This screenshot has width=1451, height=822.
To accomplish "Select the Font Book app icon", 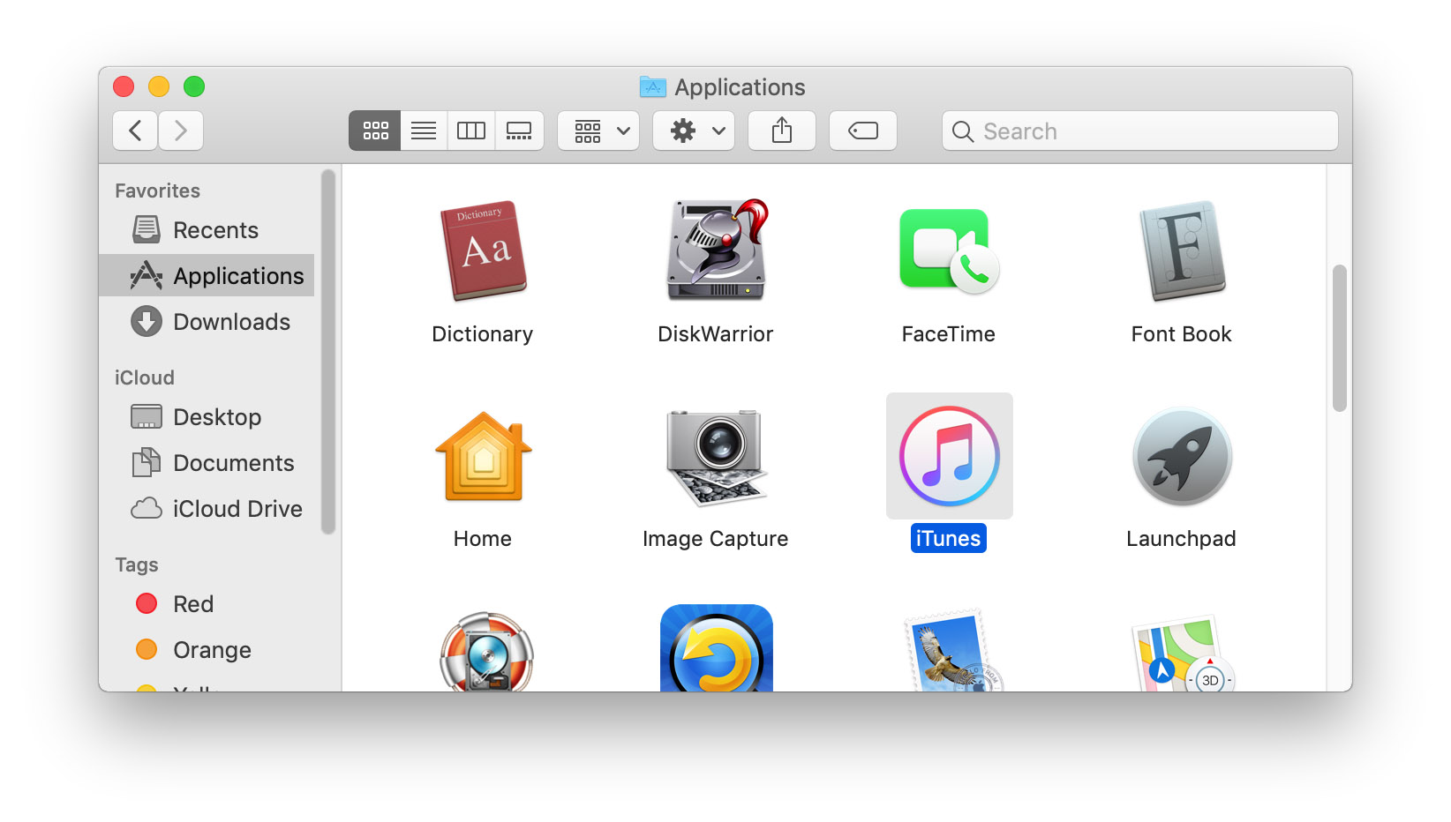I will pos(1182,250).
